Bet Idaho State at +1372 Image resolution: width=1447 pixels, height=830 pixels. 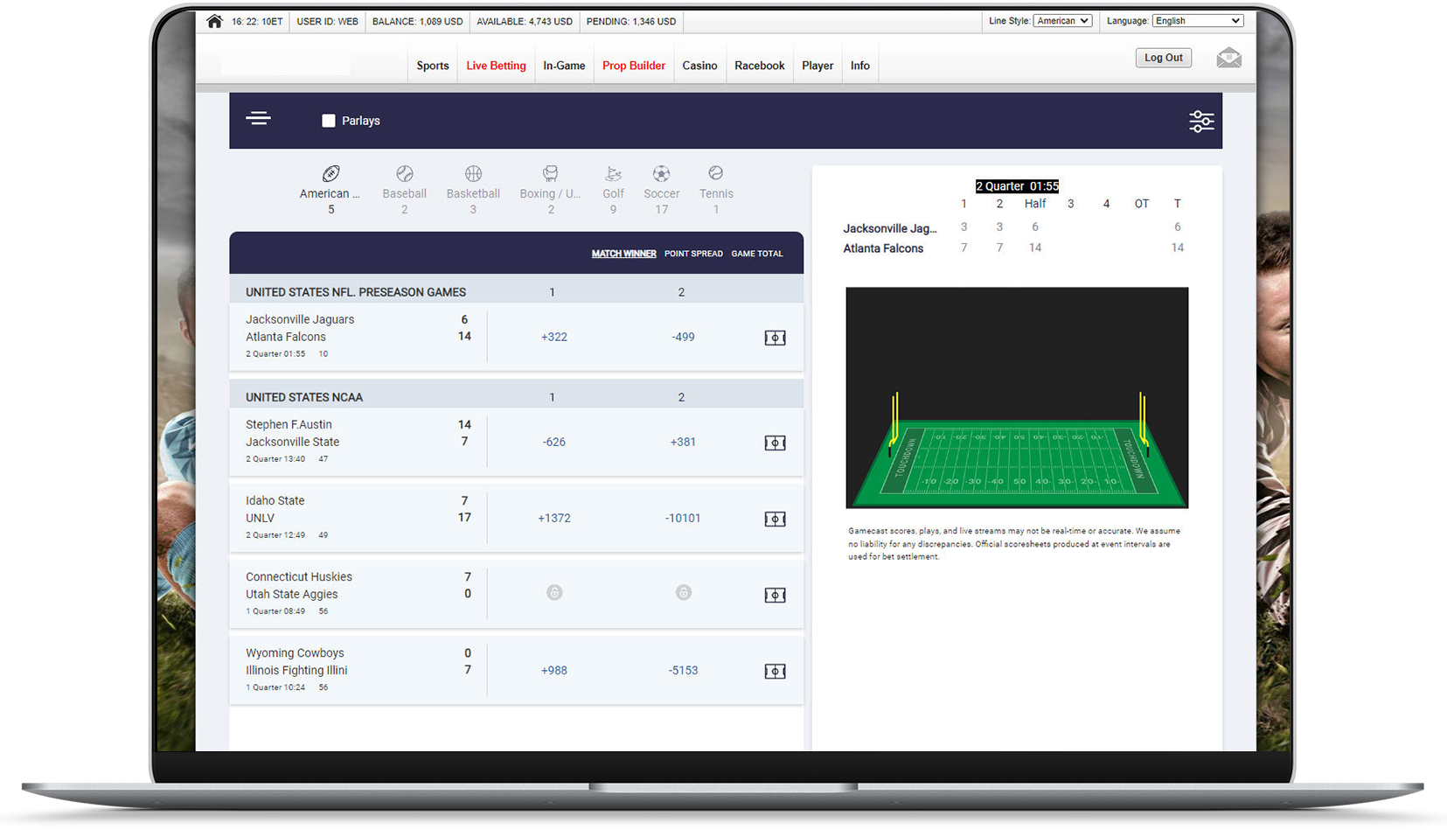[554, 518]
